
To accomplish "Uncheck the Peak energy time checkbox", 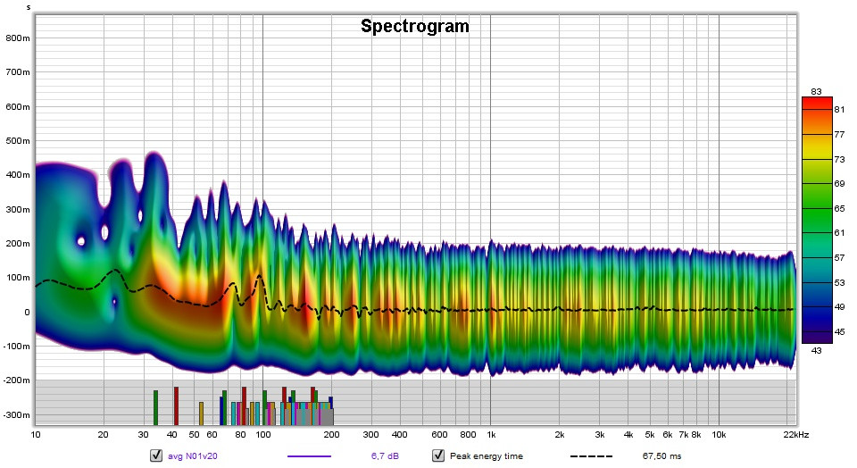I will pos(438,455).
